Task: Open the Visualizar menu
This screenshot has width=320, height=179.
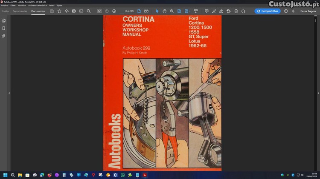Action: [x=22, y=6]
